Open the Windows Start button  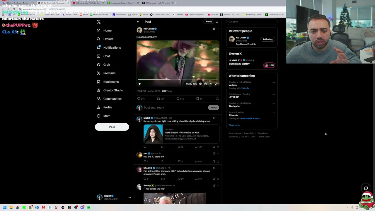click(x=5, y=207)
